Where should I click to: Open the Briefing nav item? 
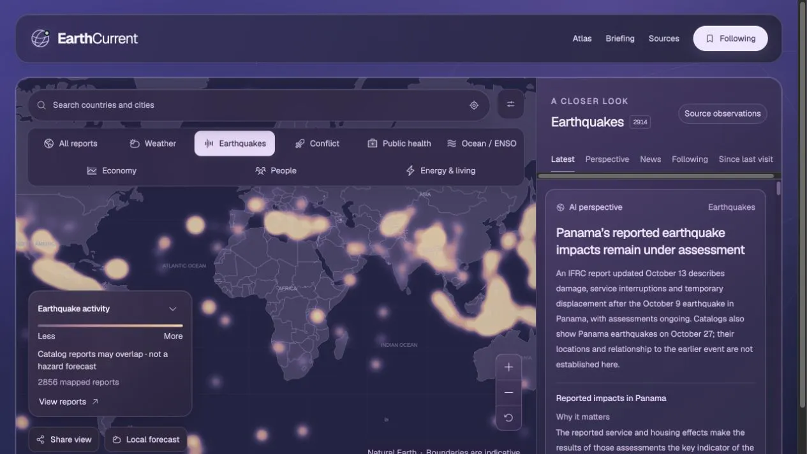click(x=620, y=38)
